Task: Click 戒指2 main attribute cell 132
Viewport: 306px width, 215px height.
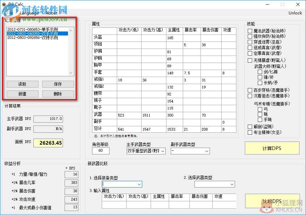Action: [174, 87]
